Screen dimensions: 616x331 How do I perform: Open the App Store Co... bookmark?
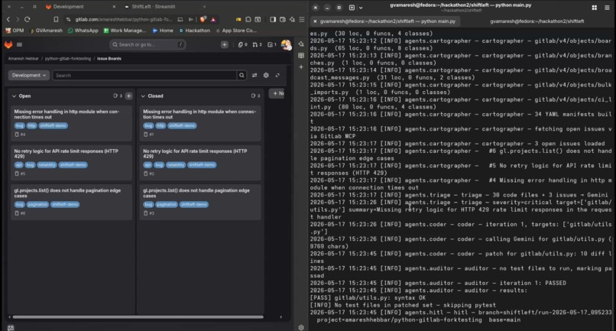(235, 31)
